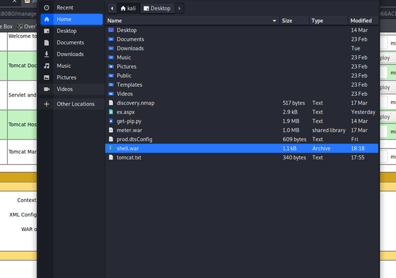Click the 1.1 kB size of shell.war
Screen dimensions: 396x278
click(x=289, y=149)
